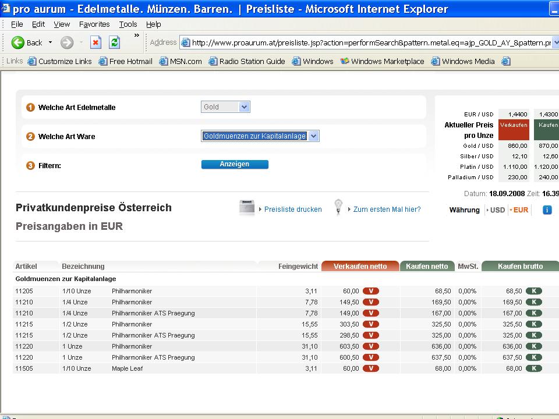
Task: Click red V sell icon for 1 Unze Philharmoniker ATS Praegung
Action: point(370,357)
